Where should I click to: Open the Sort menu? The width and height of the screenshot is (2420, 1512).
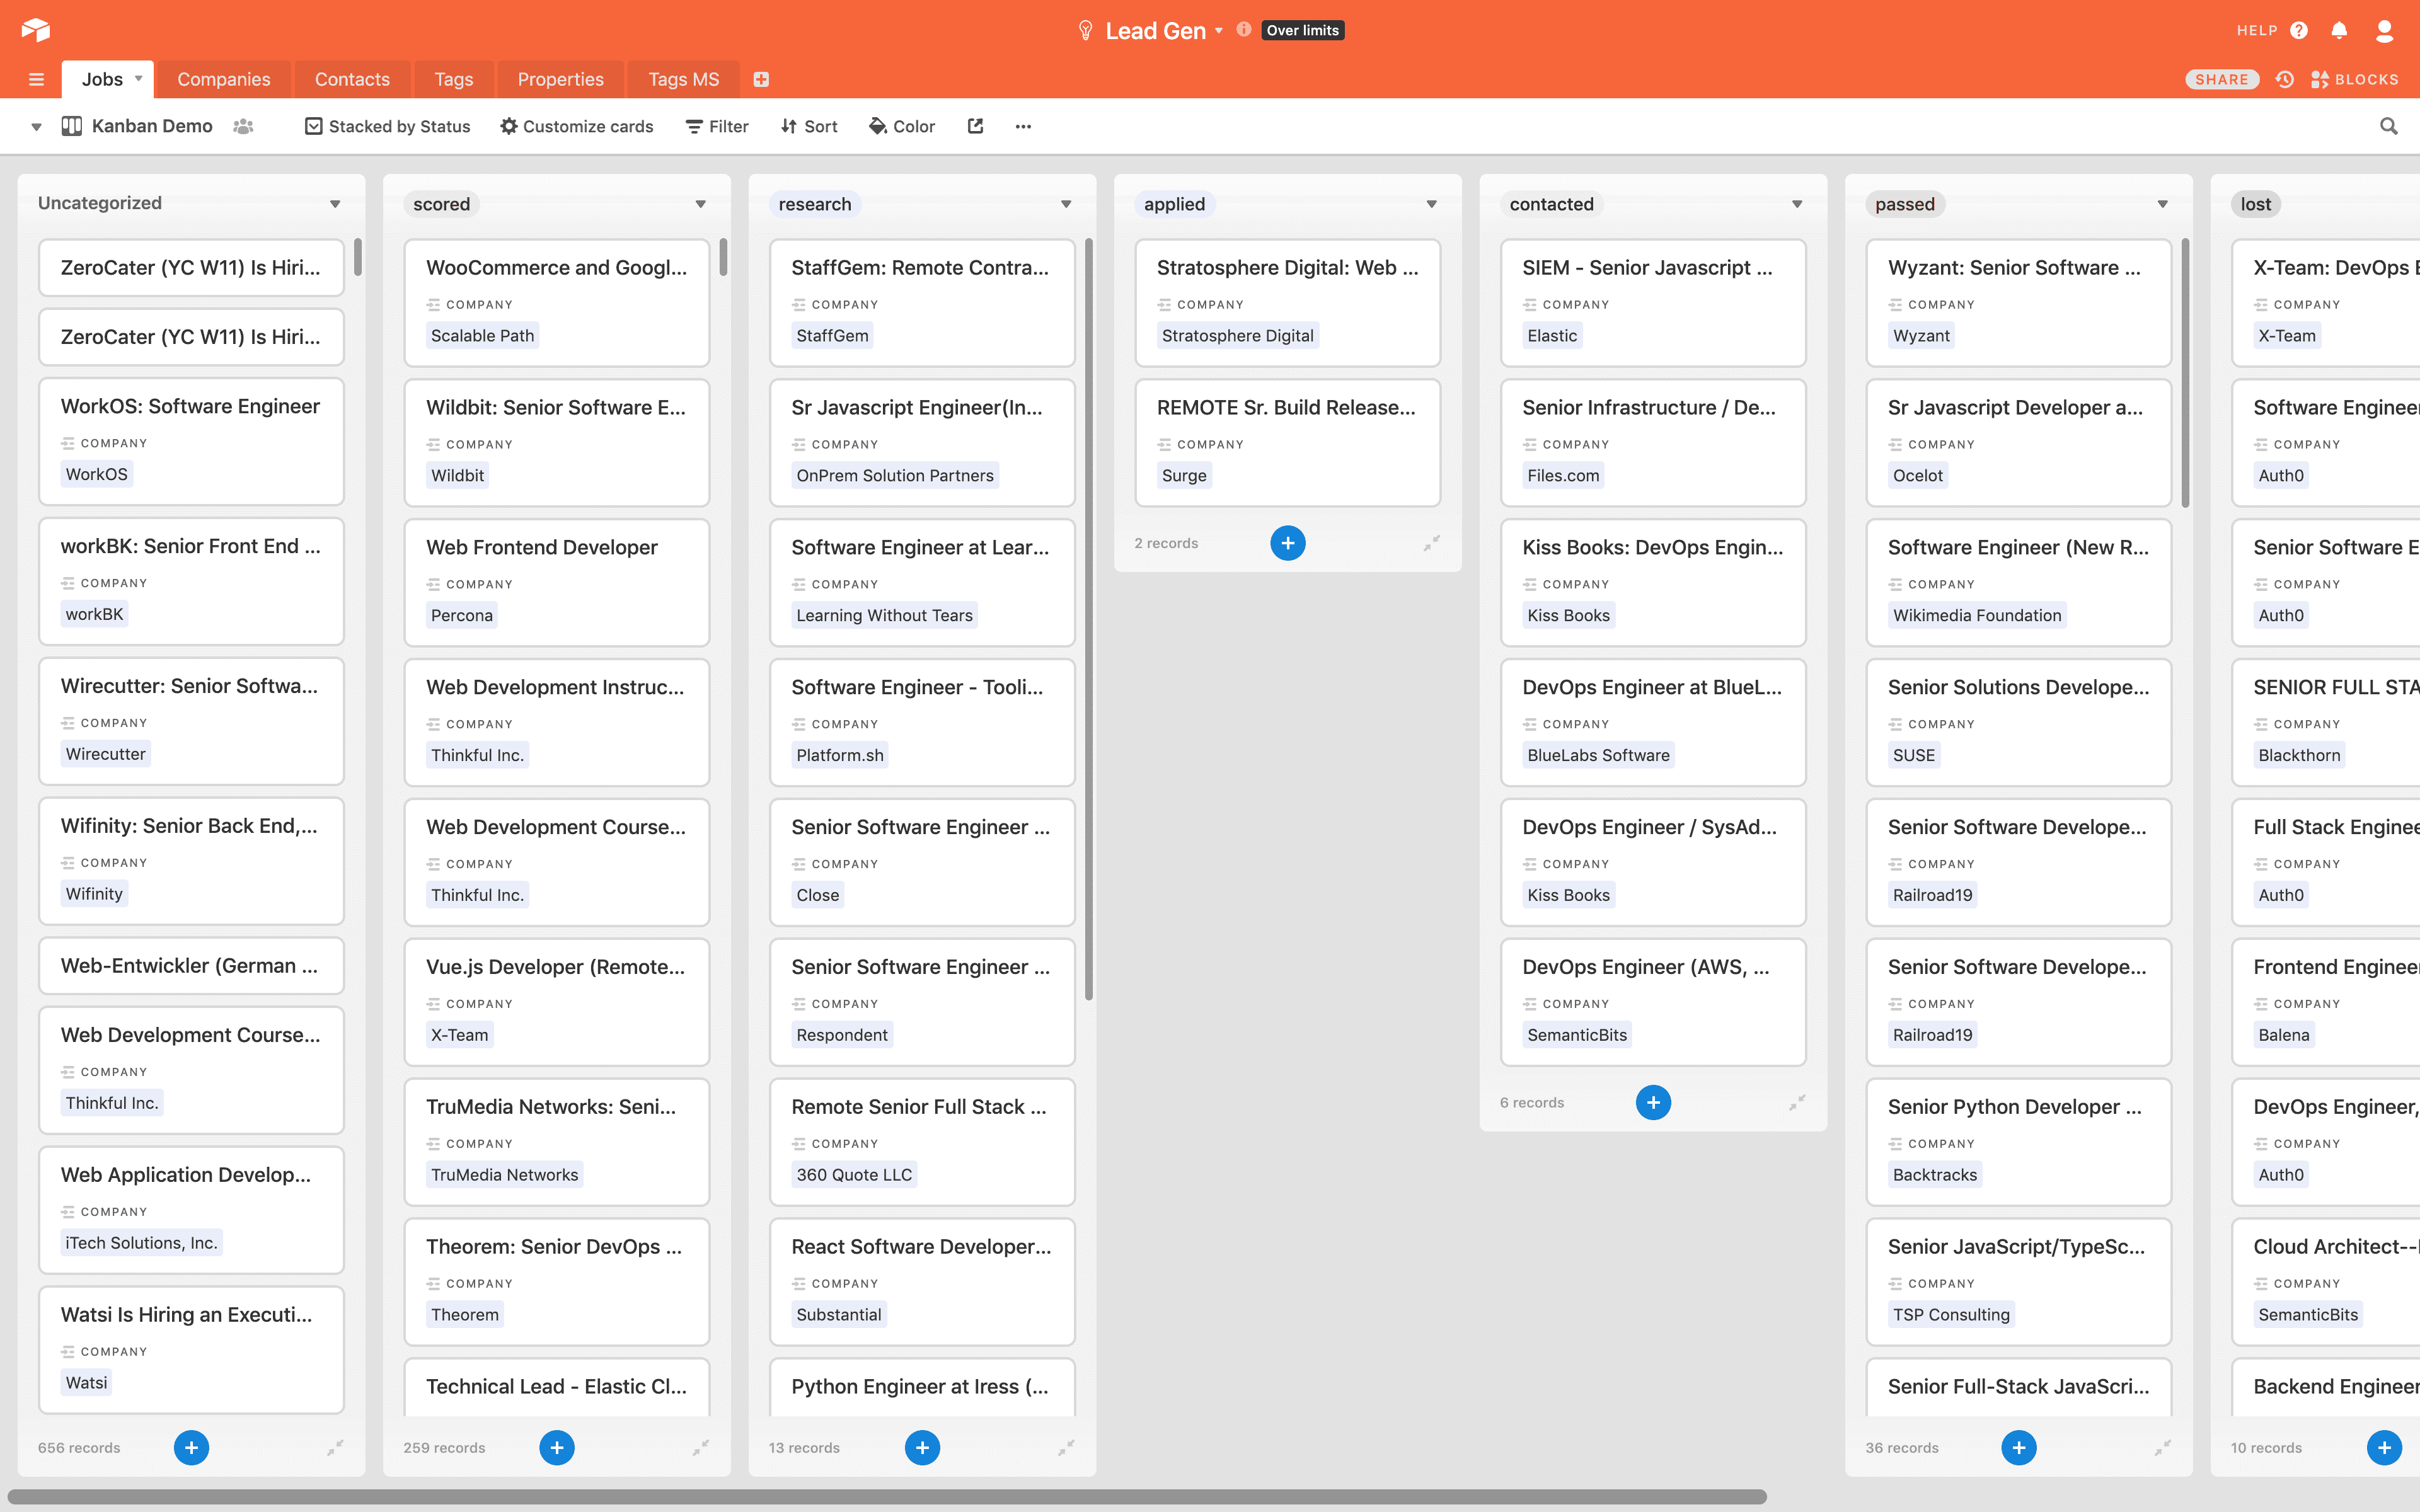809,126
